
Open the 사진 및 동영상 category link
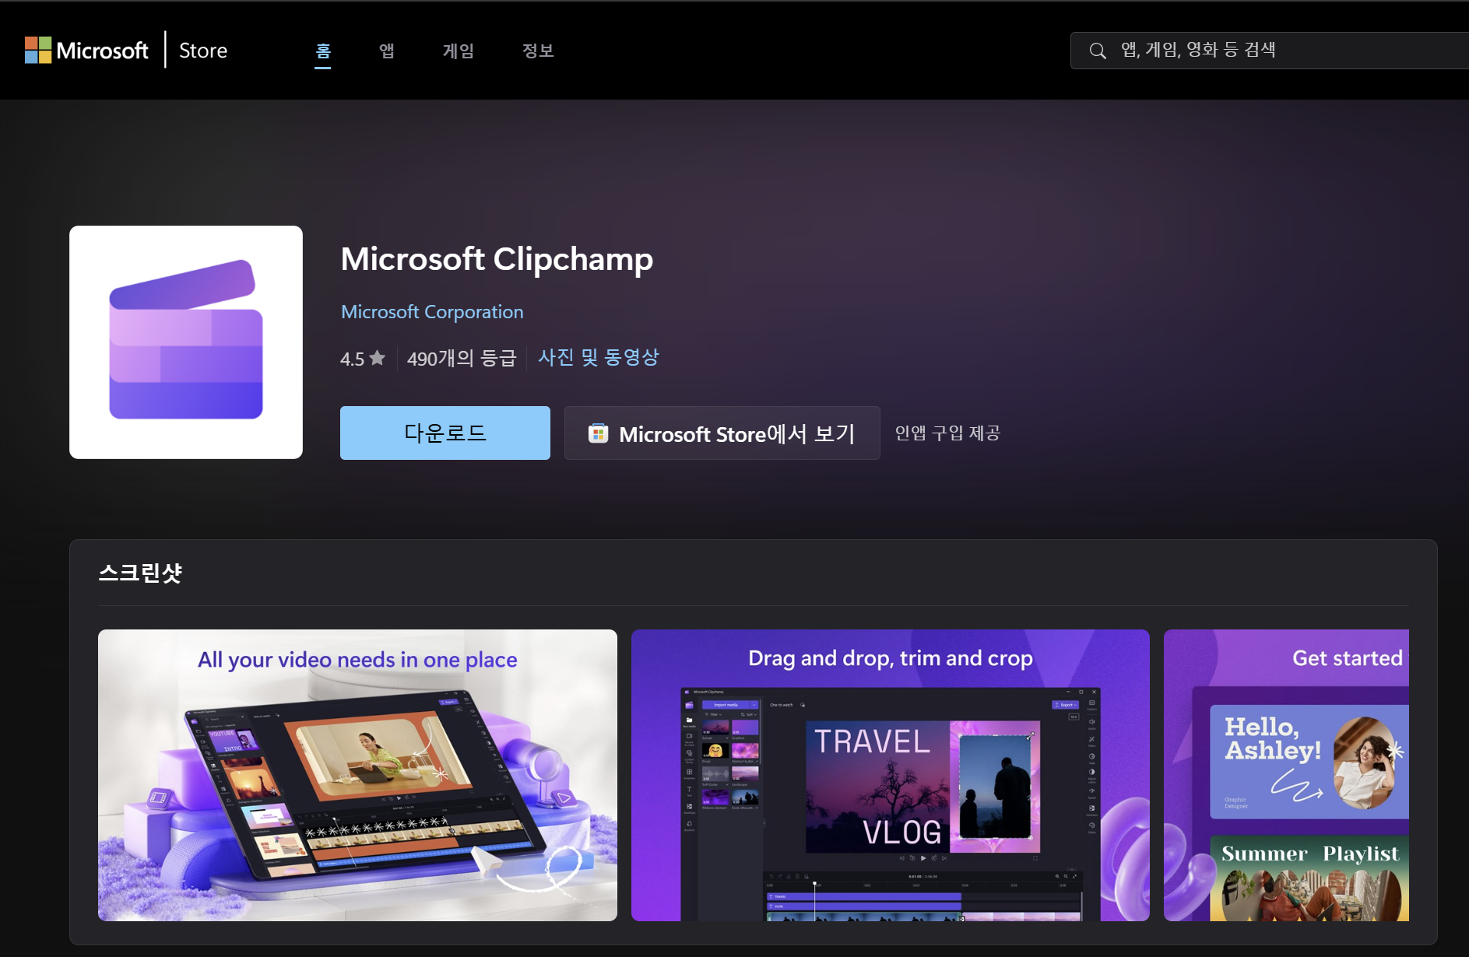599,357
